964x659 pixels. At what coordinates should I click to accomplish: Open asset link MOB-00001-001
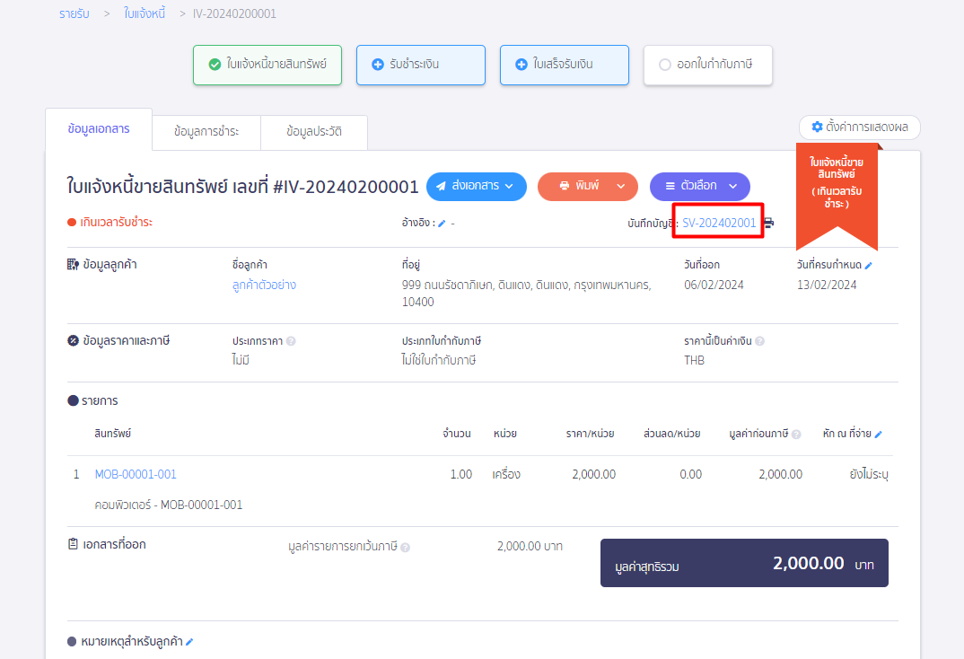coord(136,475)
